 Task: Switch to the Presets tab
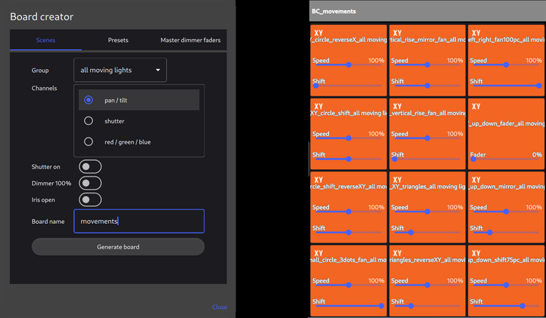click(118, 40)
